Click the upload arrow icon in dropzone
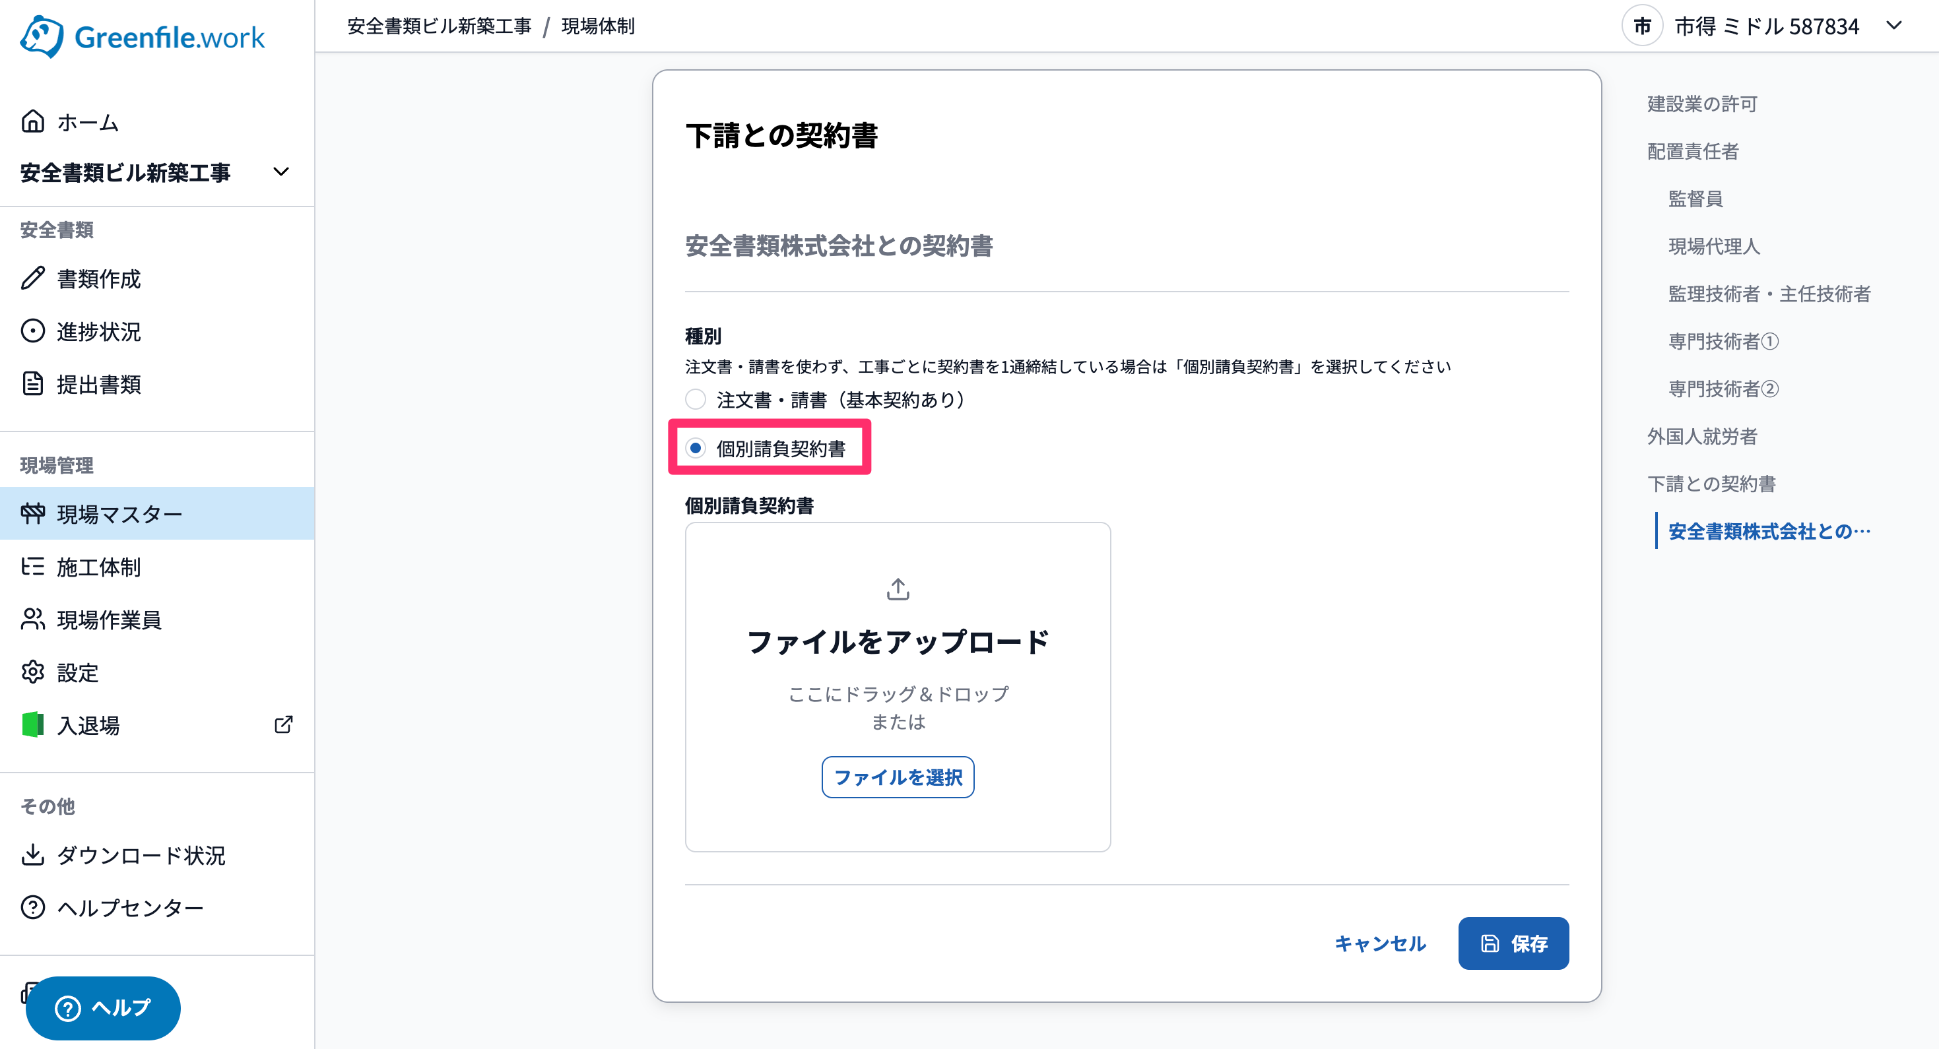This screenshot has width=1939, height=1049. tap(898, 589)
